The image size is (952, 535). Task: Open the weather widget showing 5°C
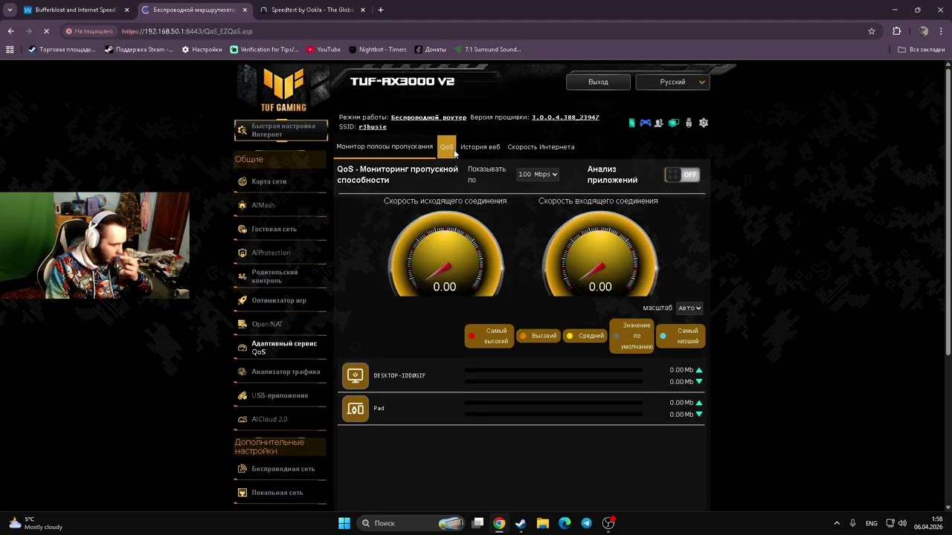coord(34,523)
